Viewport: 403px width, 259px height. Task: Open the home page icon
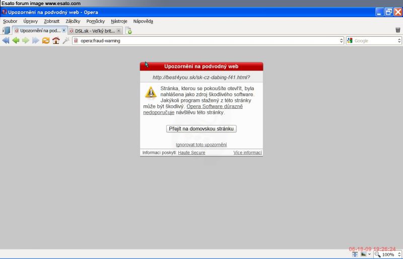click(x=56, y=40)
